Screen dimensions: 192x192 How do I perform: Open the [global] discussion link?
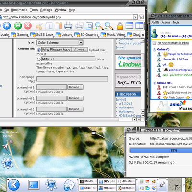(x=121, y=99)
